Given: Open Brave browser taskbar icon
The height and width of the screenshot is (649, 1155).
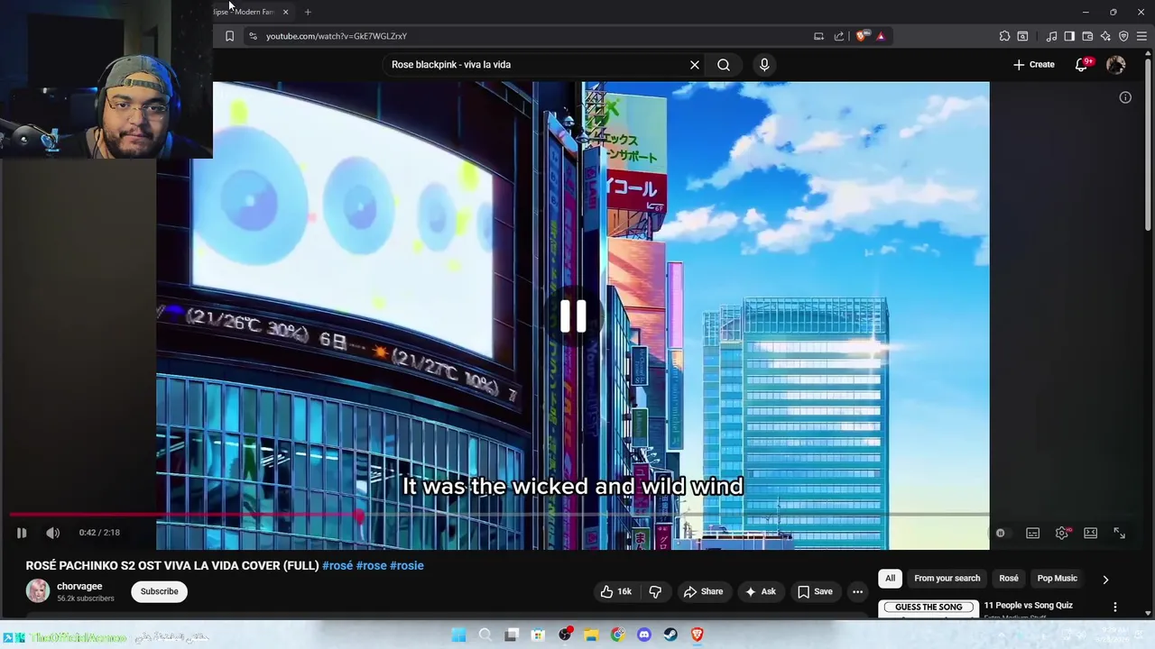Looking at the screenshot, I should [x=697, y=635].
